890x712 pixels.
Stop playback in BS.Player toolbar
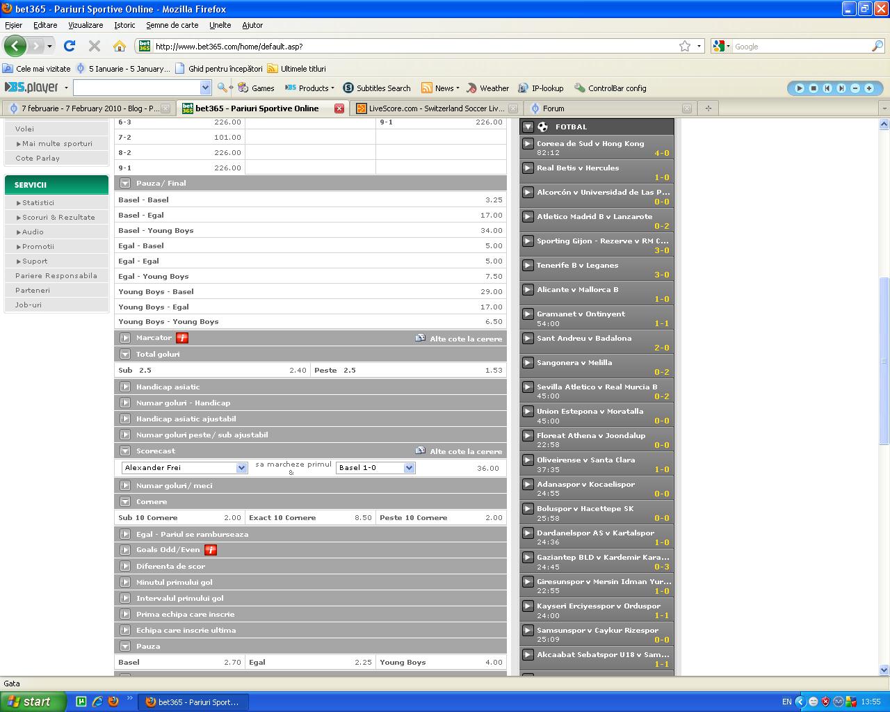tap(814, 88)
